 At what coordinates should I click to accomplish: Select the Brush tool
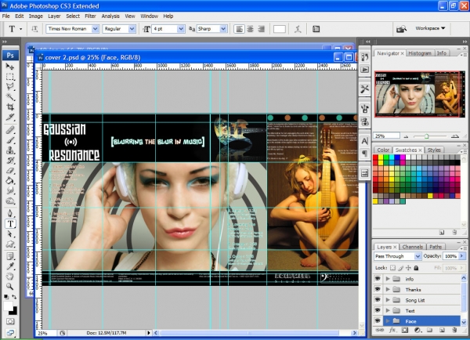(10, 140)
